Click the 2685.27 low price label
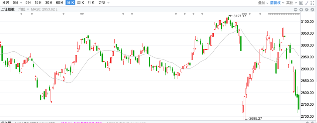317x123 pixels. pos(256,118)
